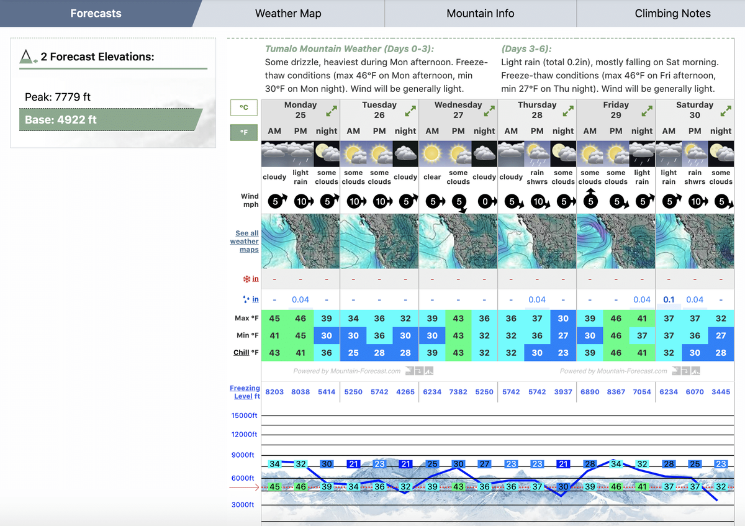745x526 pixels.
Task: Click left Powered by Mountain-Forecast.com text
Action: [347, 371]
